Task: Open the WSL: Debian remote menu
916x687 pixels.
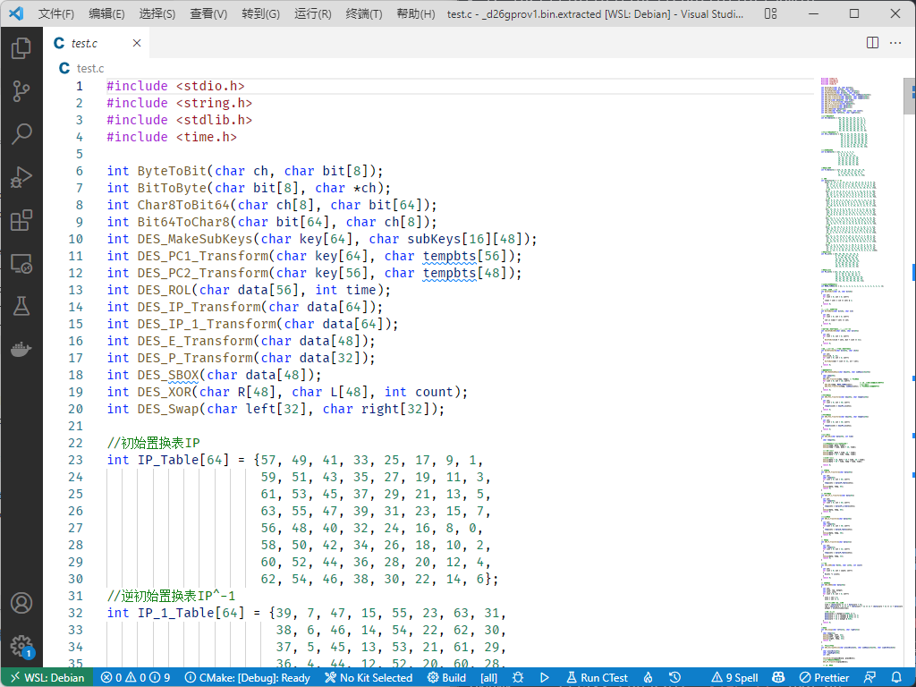Action: (x=47, y=677)
